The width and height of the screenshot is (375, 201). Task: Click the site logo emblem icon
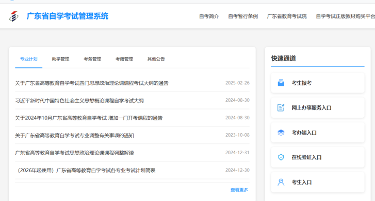(13, 16)
